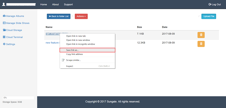Screen dimensions: 226x108
Task: Choose Open link in incognito window
Action: pos(87,44)
